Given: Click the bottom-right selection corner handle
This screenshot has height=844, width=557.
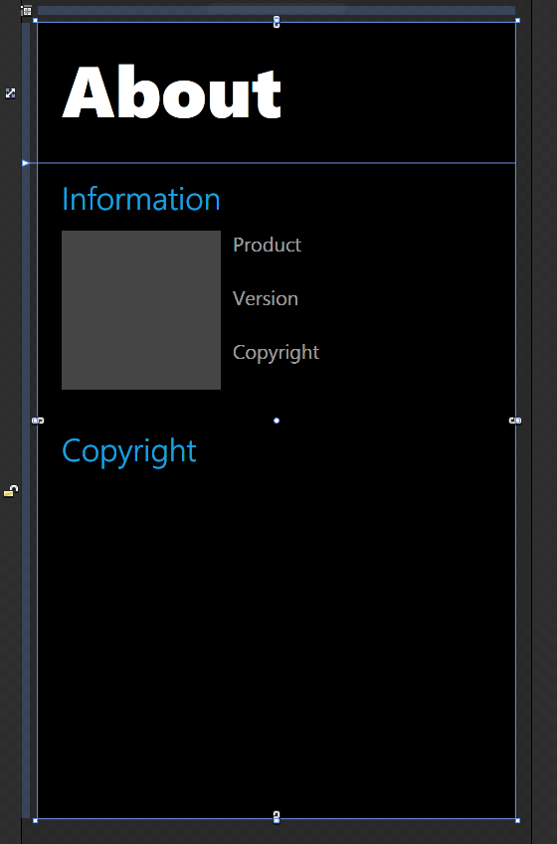Looking at the screenshot, I should (517, 820).
